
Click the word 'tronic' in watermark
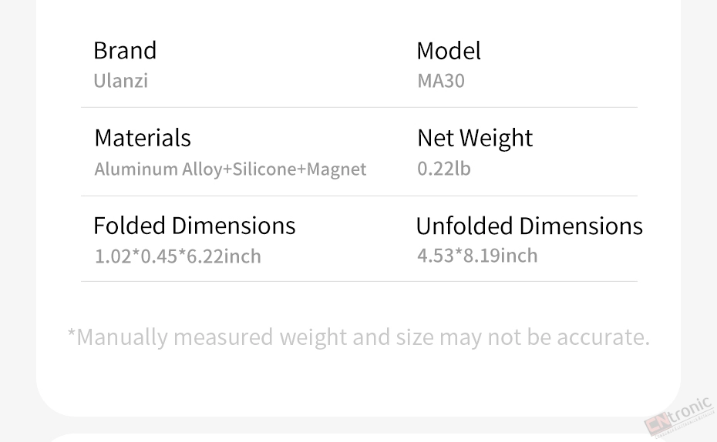point(691,410)
